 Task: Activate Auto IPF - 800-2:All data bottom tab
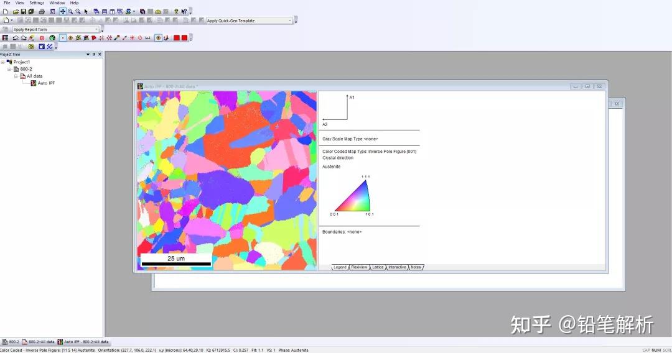click(x=83, y=342)
